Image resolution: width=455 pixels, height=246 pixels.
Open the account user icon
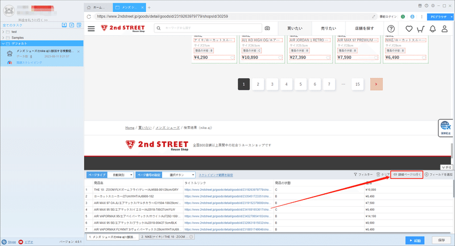pyautogui.click(x=445, y=28)
